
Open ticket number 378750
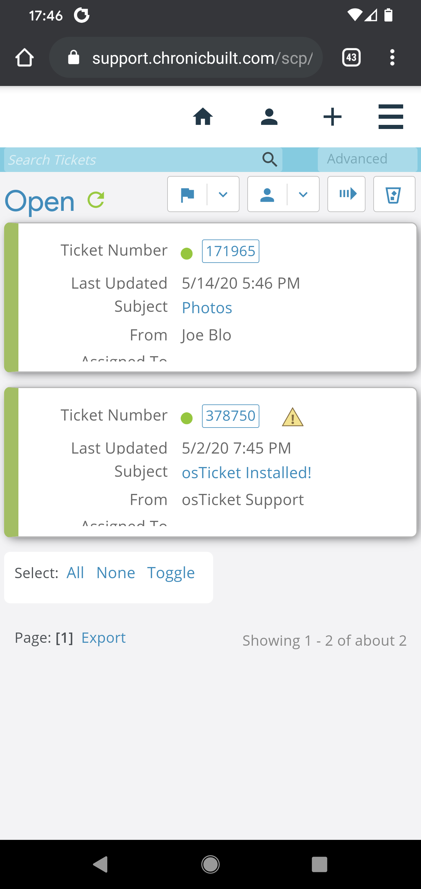(230, 416)
